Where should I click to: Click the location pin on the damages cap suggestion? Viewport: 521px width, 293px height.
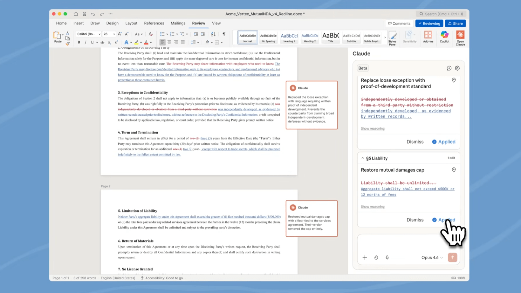pyautogui.click(x=454, y=170)
